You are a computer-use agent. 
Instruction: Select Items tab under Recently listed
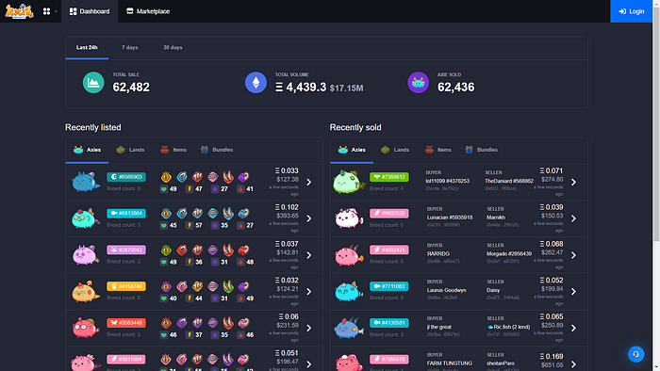click(173, 150)
